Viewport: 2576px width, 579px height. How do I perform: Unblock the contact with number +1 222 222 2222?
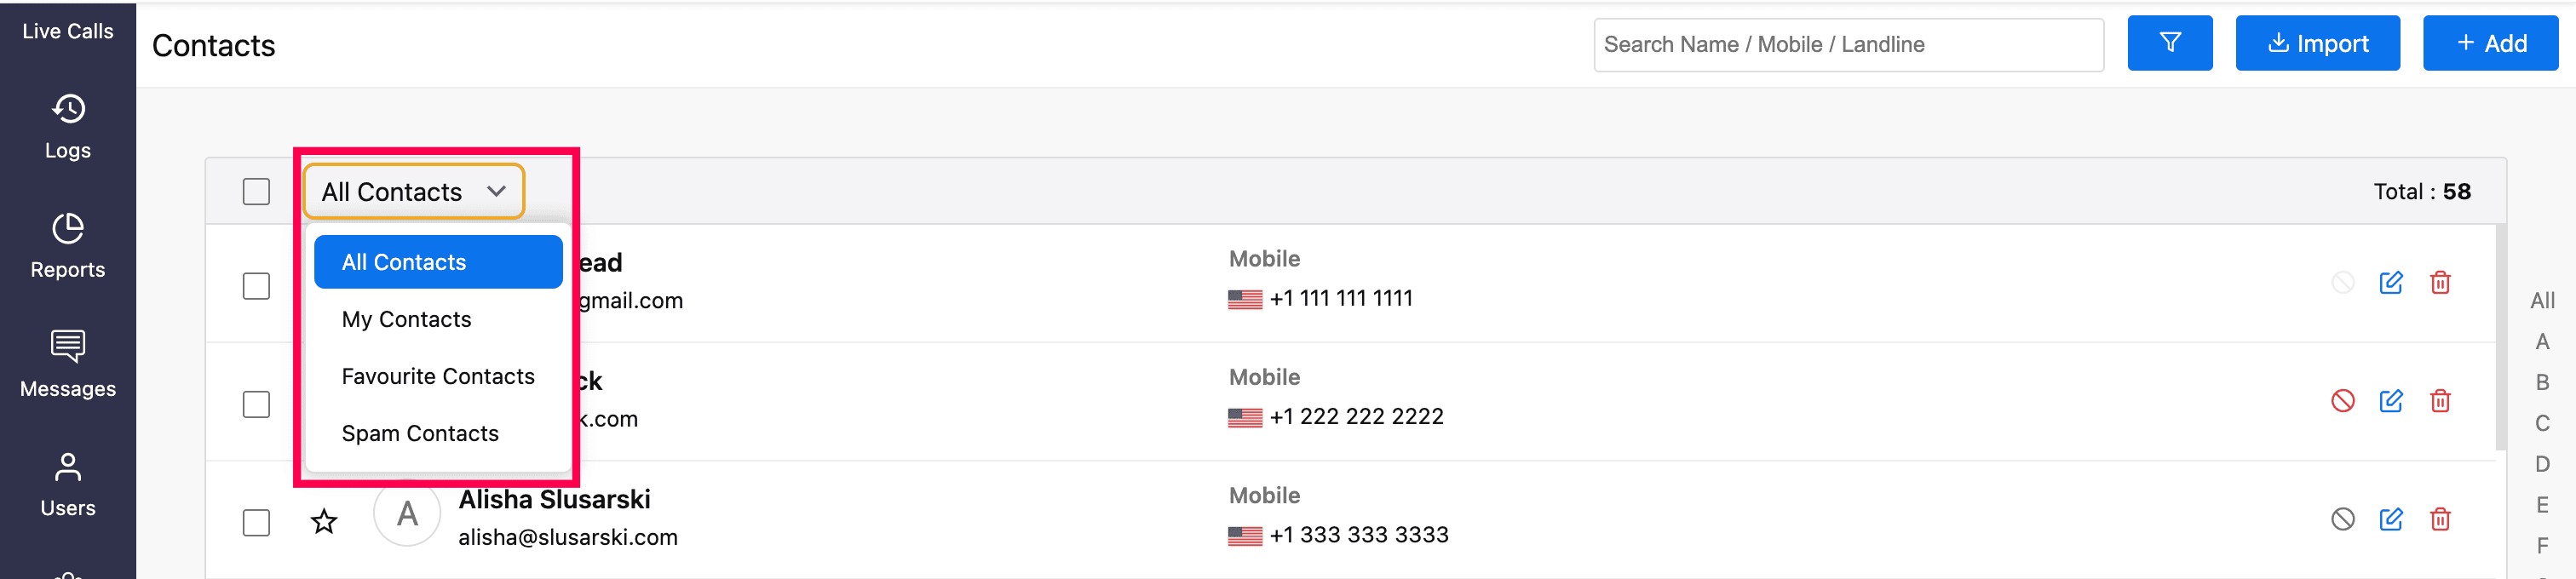pyautogui.click(x=2342, y=401)
